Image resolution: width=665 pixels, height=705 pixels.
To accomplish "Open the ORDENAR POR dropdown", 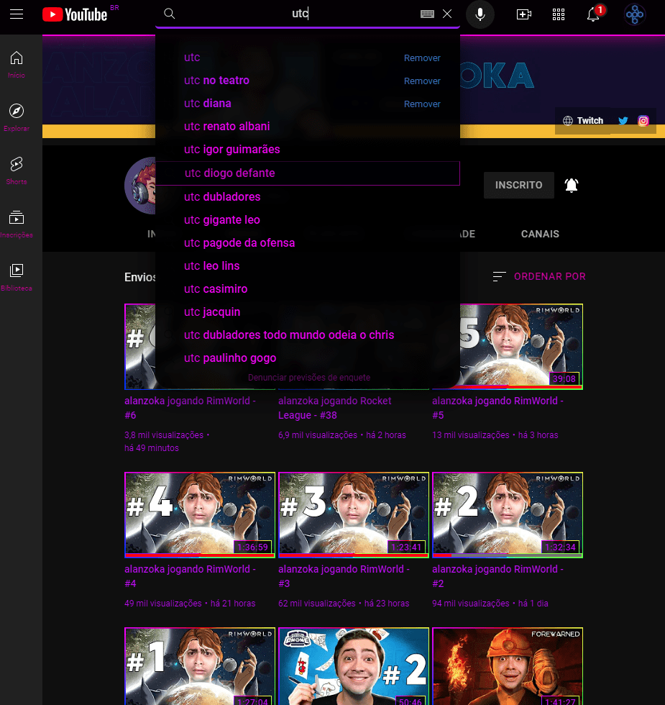I will [x=549, y=276].
